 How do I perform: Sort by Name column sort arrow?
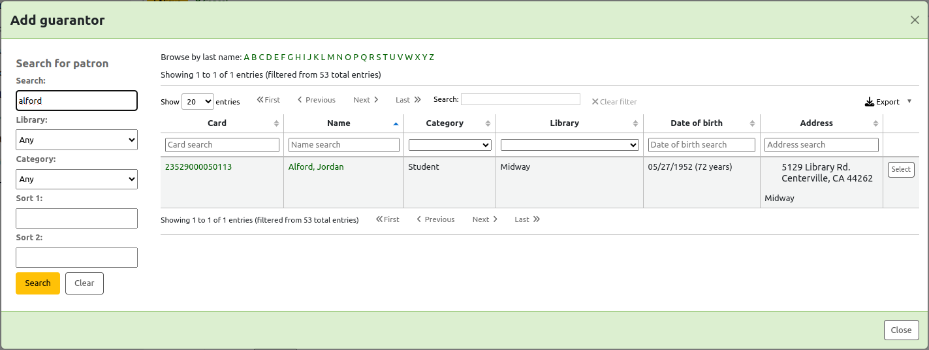point(396,123)
